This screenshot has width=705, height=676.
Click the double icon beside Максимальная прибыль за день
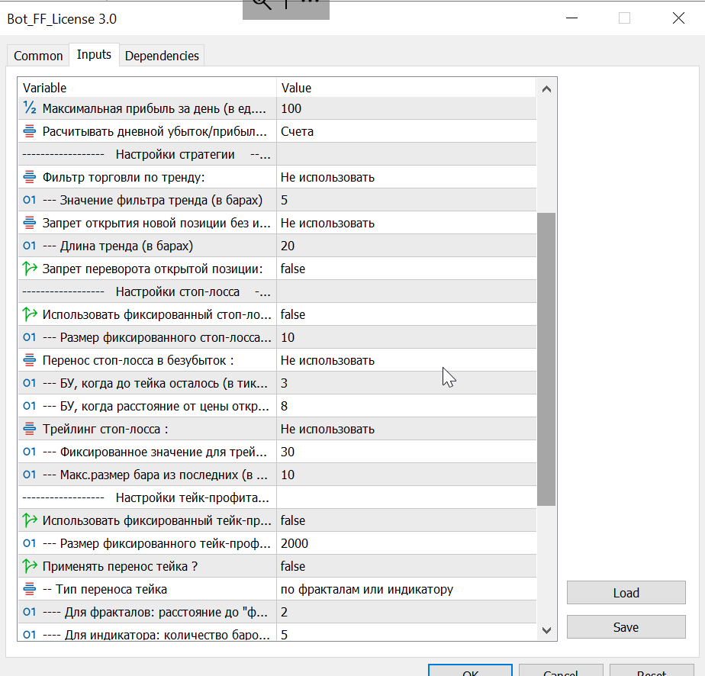30,108
